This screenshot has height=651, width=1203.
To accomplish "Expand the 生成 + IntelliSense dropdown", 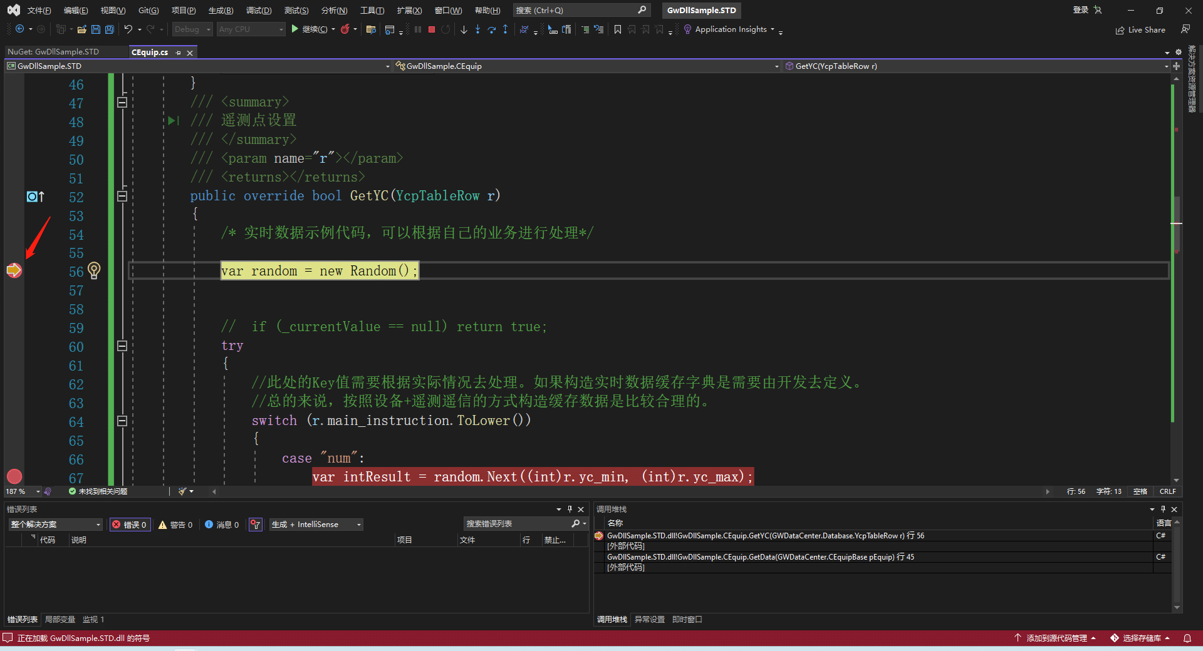I will 316,525.
